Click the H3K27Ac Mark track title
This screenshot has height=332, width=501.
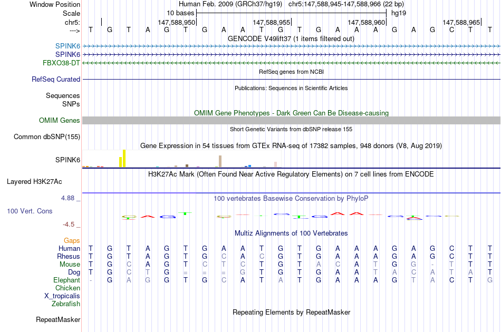(x=291, y=174)
